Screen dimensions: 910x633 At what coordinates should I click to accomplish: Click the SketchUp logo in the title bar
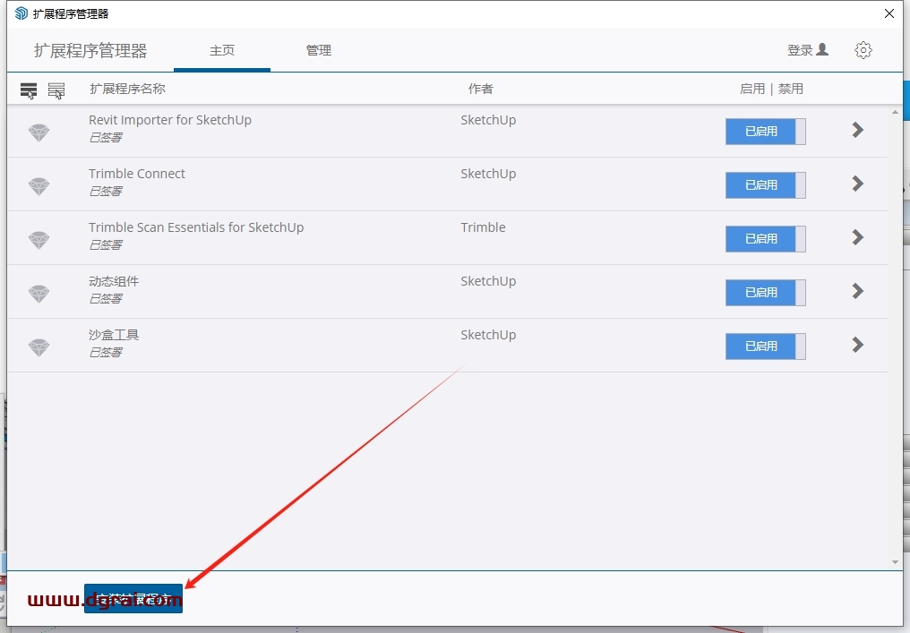(21, 13)
